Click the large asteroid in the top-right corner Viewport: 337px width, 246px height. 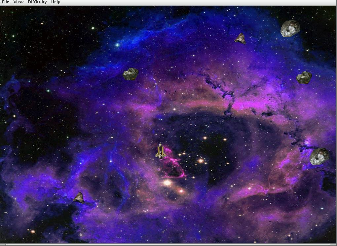coord(290,28)
